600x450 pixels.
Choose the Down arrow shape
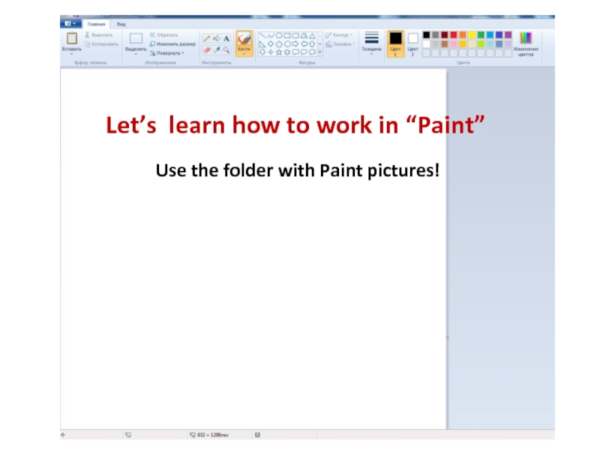click(262, 52)
